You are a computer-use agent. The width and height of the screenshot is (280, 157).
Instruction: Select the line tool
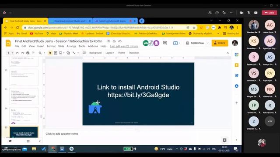point(74,53)
